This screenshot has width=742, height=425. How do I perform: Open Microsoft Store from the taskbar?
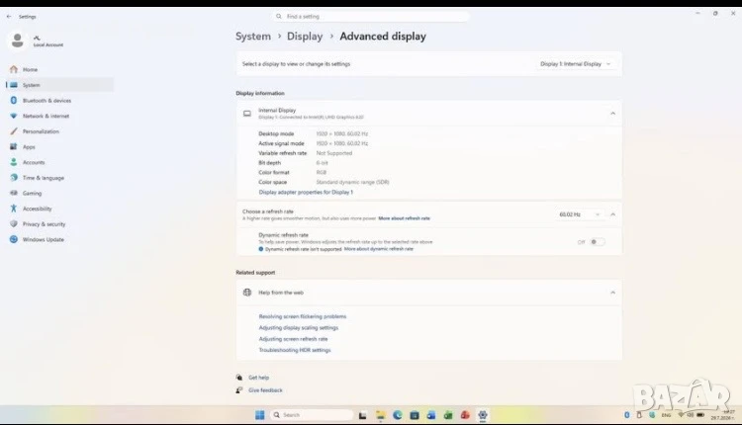coord(415,415)
